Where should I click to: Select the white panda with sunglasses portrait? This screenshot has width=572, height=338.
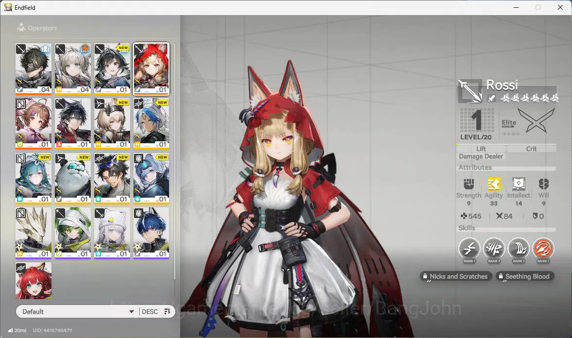pos(73,178)
